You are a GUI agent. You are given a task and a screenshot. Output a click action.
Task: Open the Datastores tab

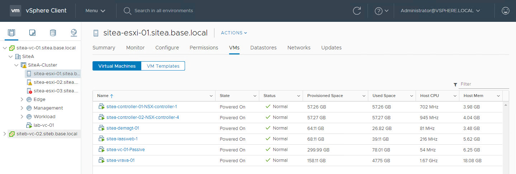click(x=263, y=48)
